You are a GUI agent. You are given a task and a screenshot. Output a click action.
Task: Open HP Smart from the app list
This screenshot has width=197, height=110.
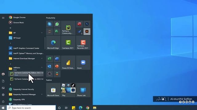(x=26, y=38)
